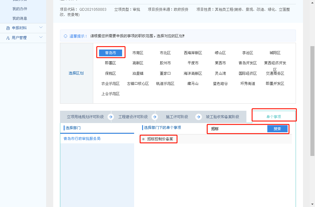
Task: Click the page vertical scrollbar
Action: (312, 92)
